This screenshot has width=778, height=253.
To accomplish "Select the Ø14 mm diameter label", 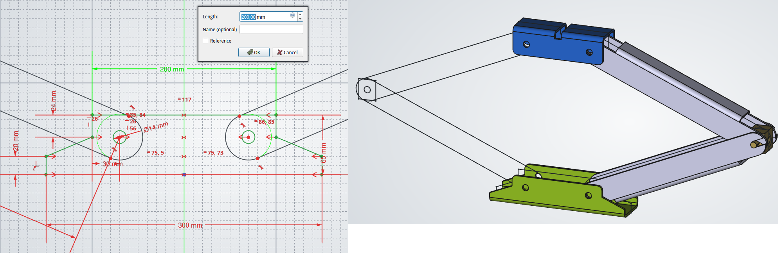I will (x=156, y=127).
